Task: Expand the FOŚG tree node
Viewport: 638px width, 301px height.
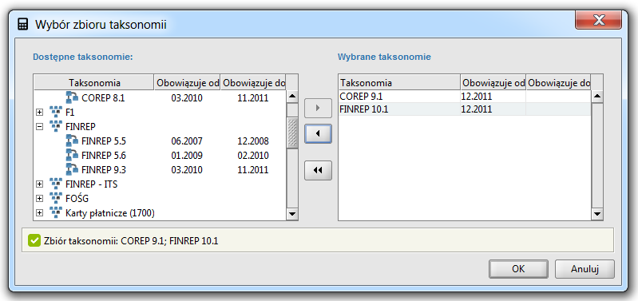Action: coord(39,199)
